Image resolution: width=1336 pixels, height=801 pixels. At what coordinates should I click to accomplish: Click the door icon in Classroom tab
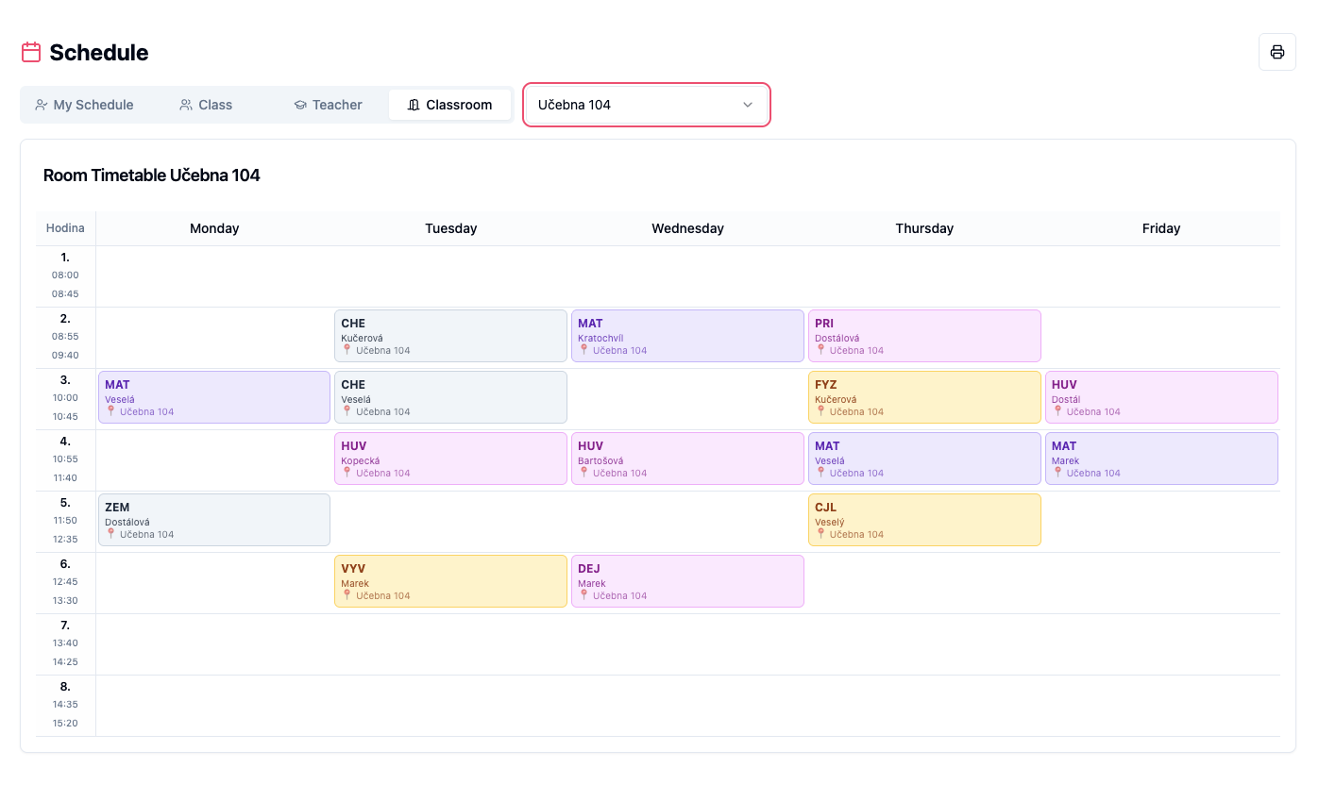[414, 105]
